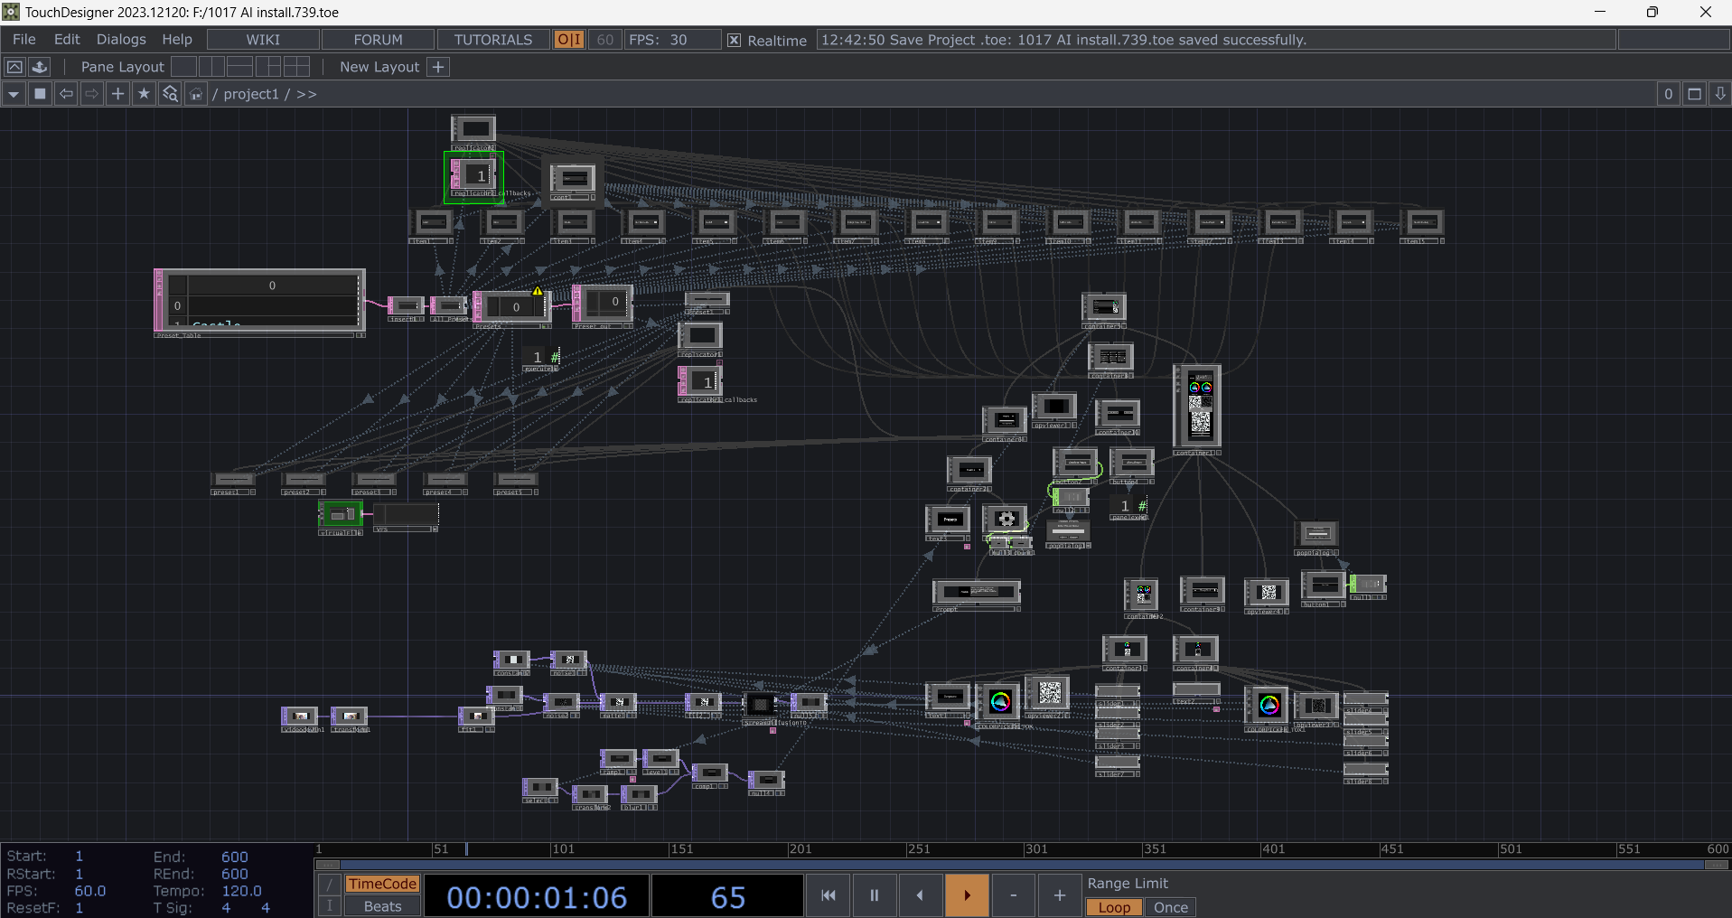Pause the timeline playback
The height and width of the screenshot is (918, 1732).
tap(874, 895)
